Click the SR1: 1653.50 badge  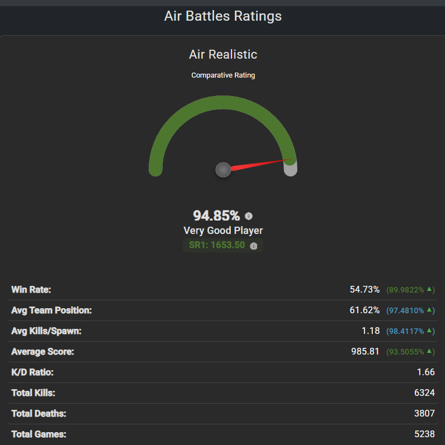pos(223,245)
